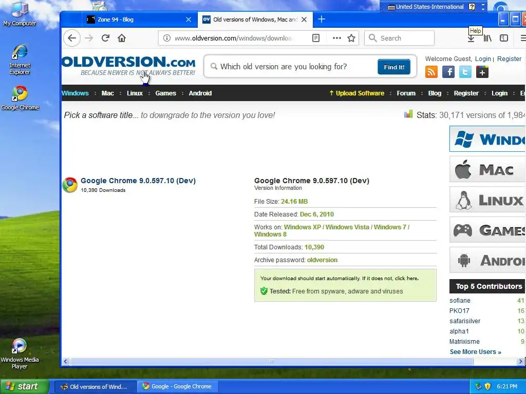Open the Games category banner in sidebar
526x394 pixels.
tap(487, 230)
